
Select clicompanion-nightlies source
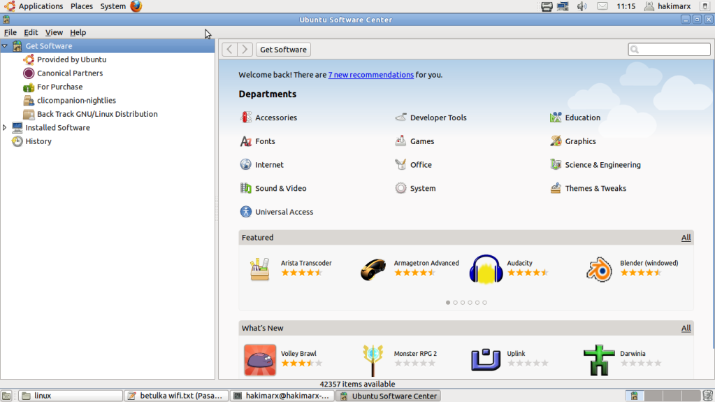(76, 101)
